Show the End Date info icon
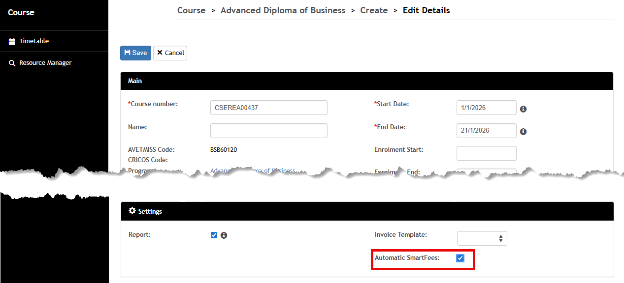Image resolution: width=624 pixels, height=283 pixels. pyautogui.click(x=523, y=132)
